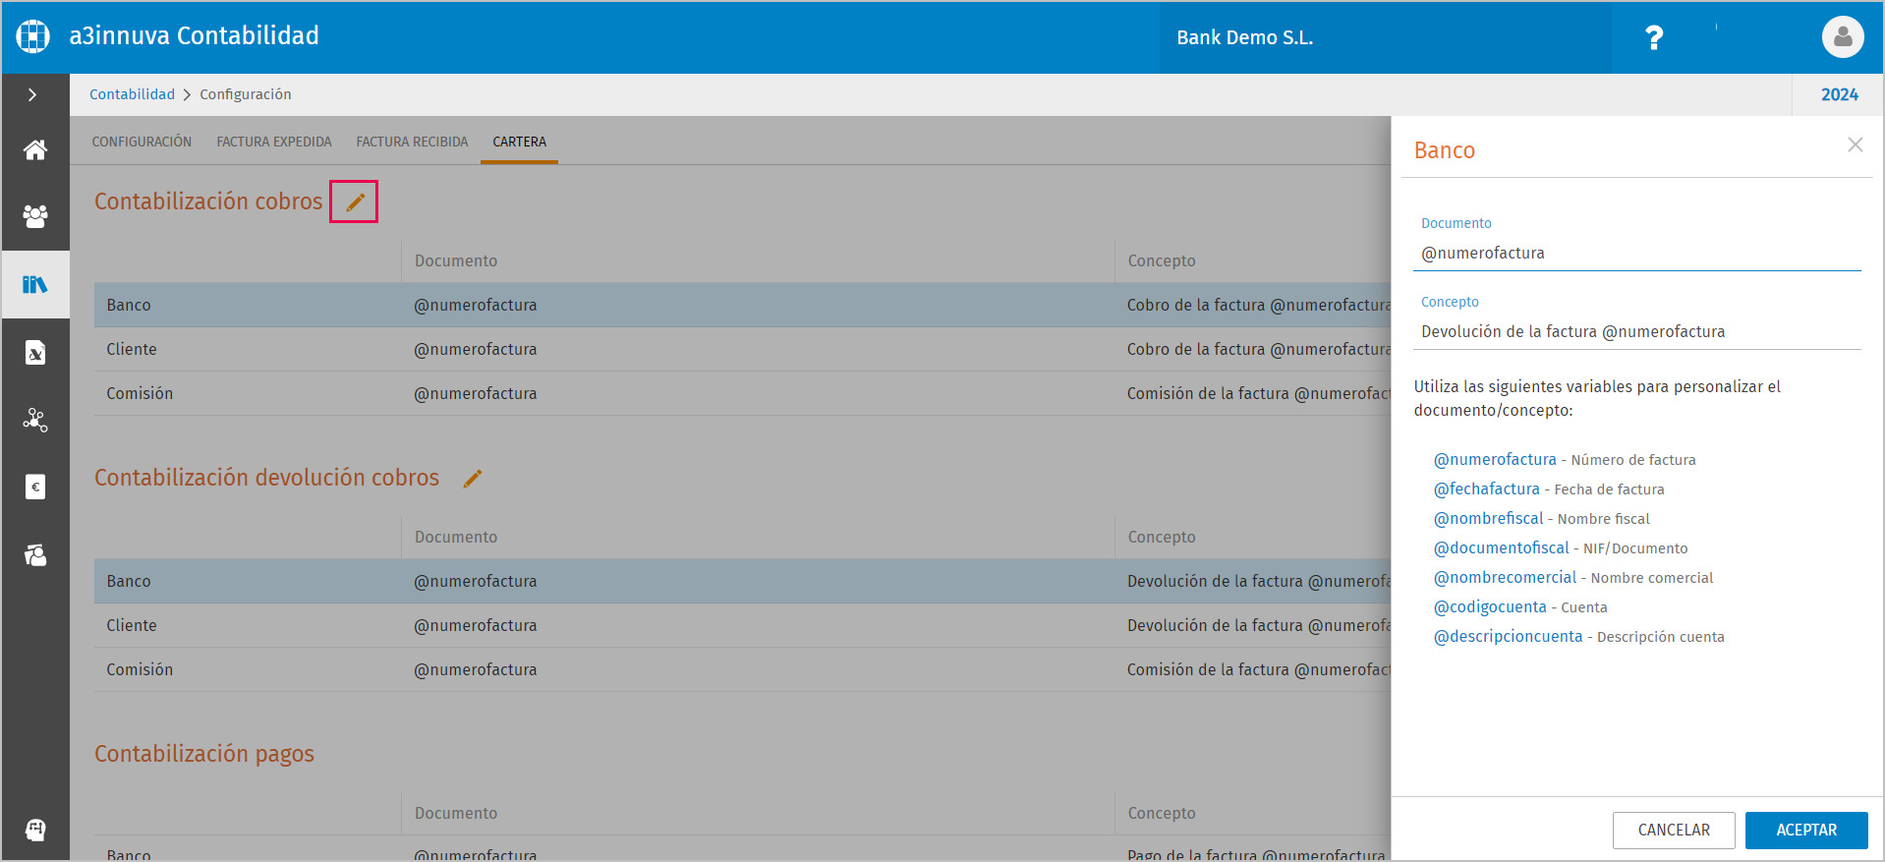The height and width of the screenshot is (862, 1885).
Task: Switch to the FACTURA EXPEDIDA tab
Action: pos(274,142)
